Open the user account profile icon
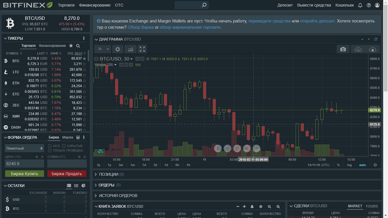This screenshot has width=388, height=218. (x=377, y=5)
